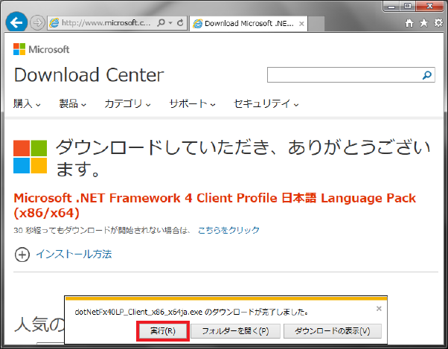Close the Download Microsoft .NE... tab
The width and height of the screenshot is (448, 349).
[x=301, y=24]
